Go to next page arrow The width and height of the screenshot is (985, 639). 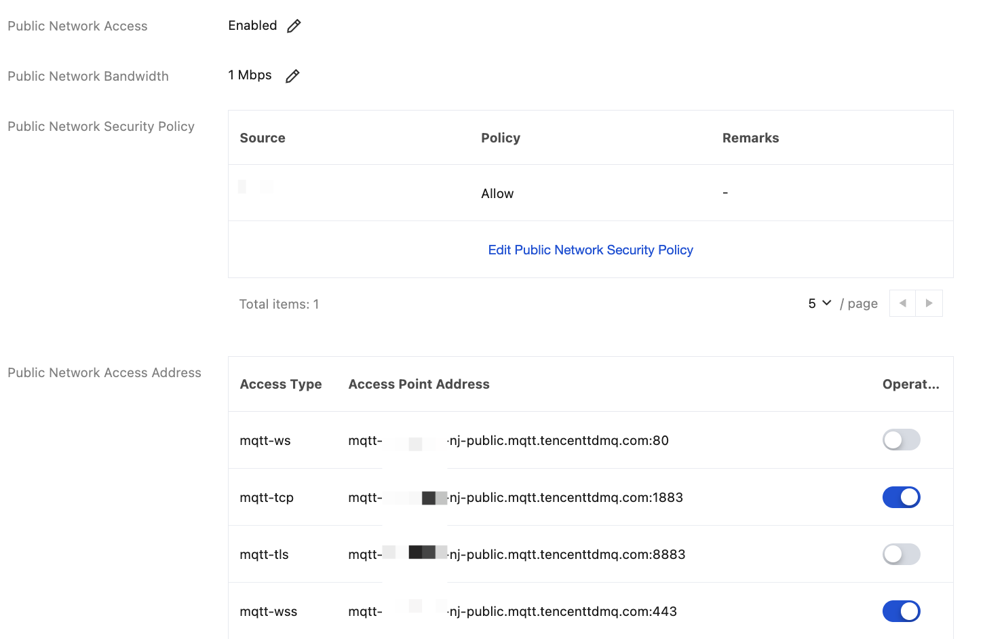pyautogui.click(x=929, y=303)
